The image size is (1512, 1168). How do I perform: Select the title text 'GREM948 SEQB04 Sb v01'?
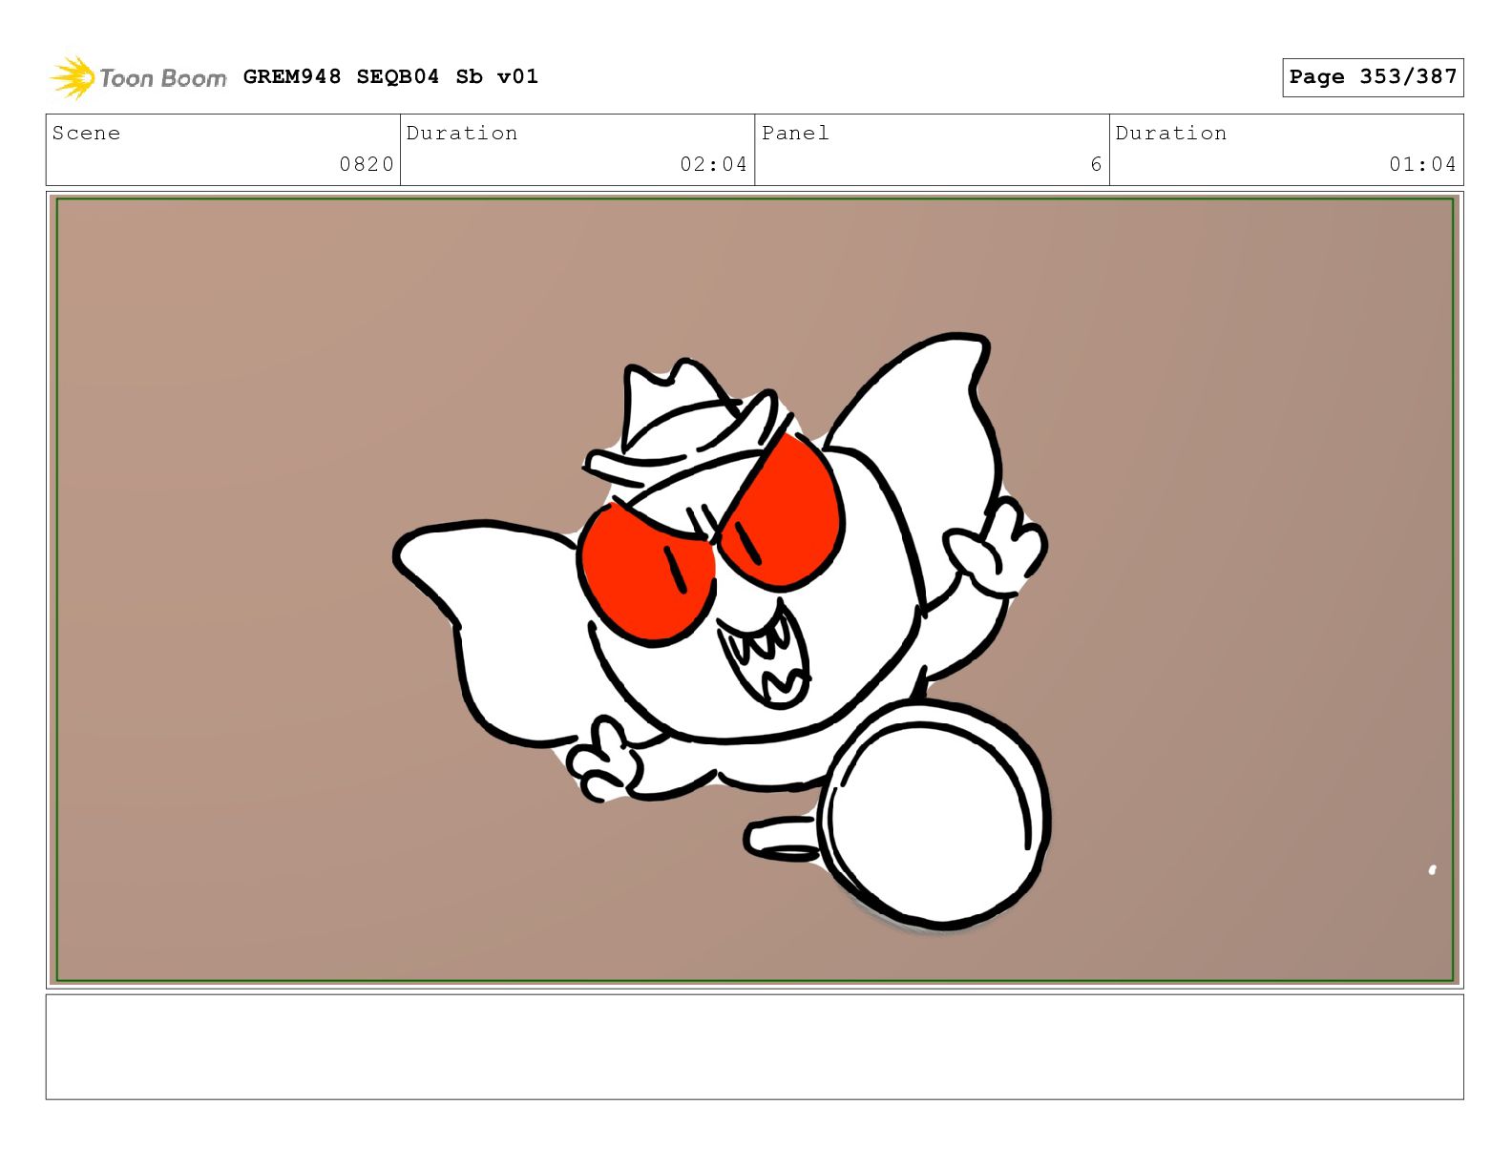(390, 76)
